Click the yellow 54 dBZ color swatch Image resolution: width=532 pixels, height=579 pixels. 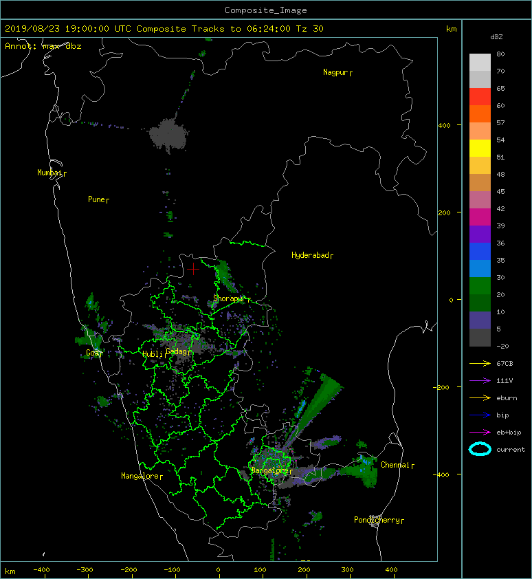pos(480,148)
